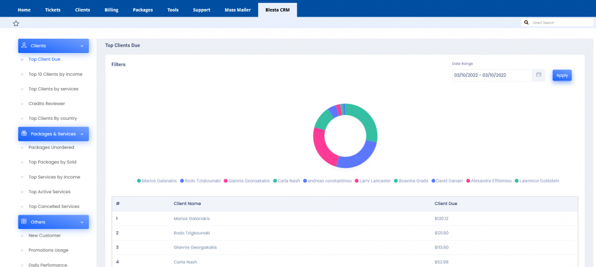596x267 pixels.
Task: Open the date range calendar icon
Action: tap(539, 75)
